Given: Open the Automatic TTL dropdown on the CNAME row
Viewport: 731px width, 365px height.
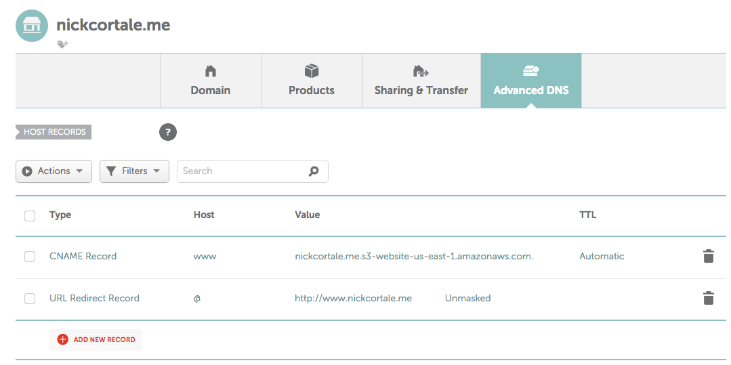Looking at the screenshot, I should tap(602, 256).
